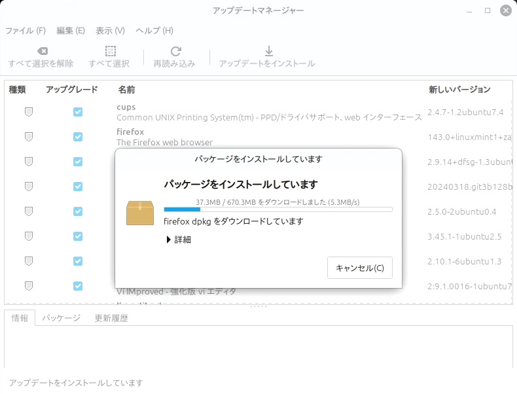517x394 pixels.
Task: Click the 'すべて選択' select-all icon
Action: (110, 52)
